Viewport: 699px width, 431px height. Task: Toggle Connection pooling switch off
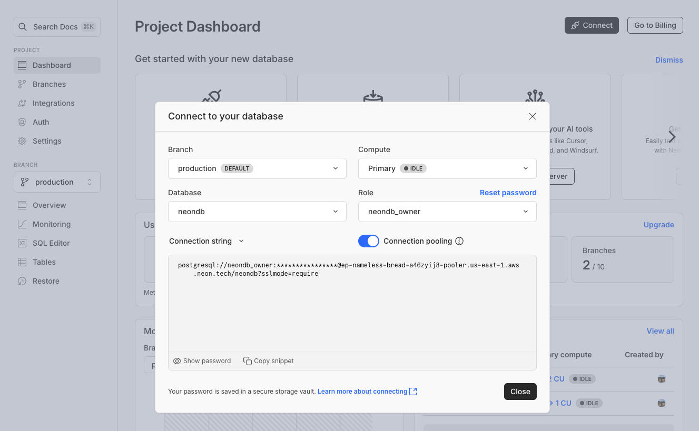click(x=369, y=241)
